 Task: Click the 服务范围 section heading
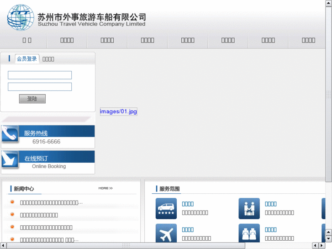click(169, 189)
